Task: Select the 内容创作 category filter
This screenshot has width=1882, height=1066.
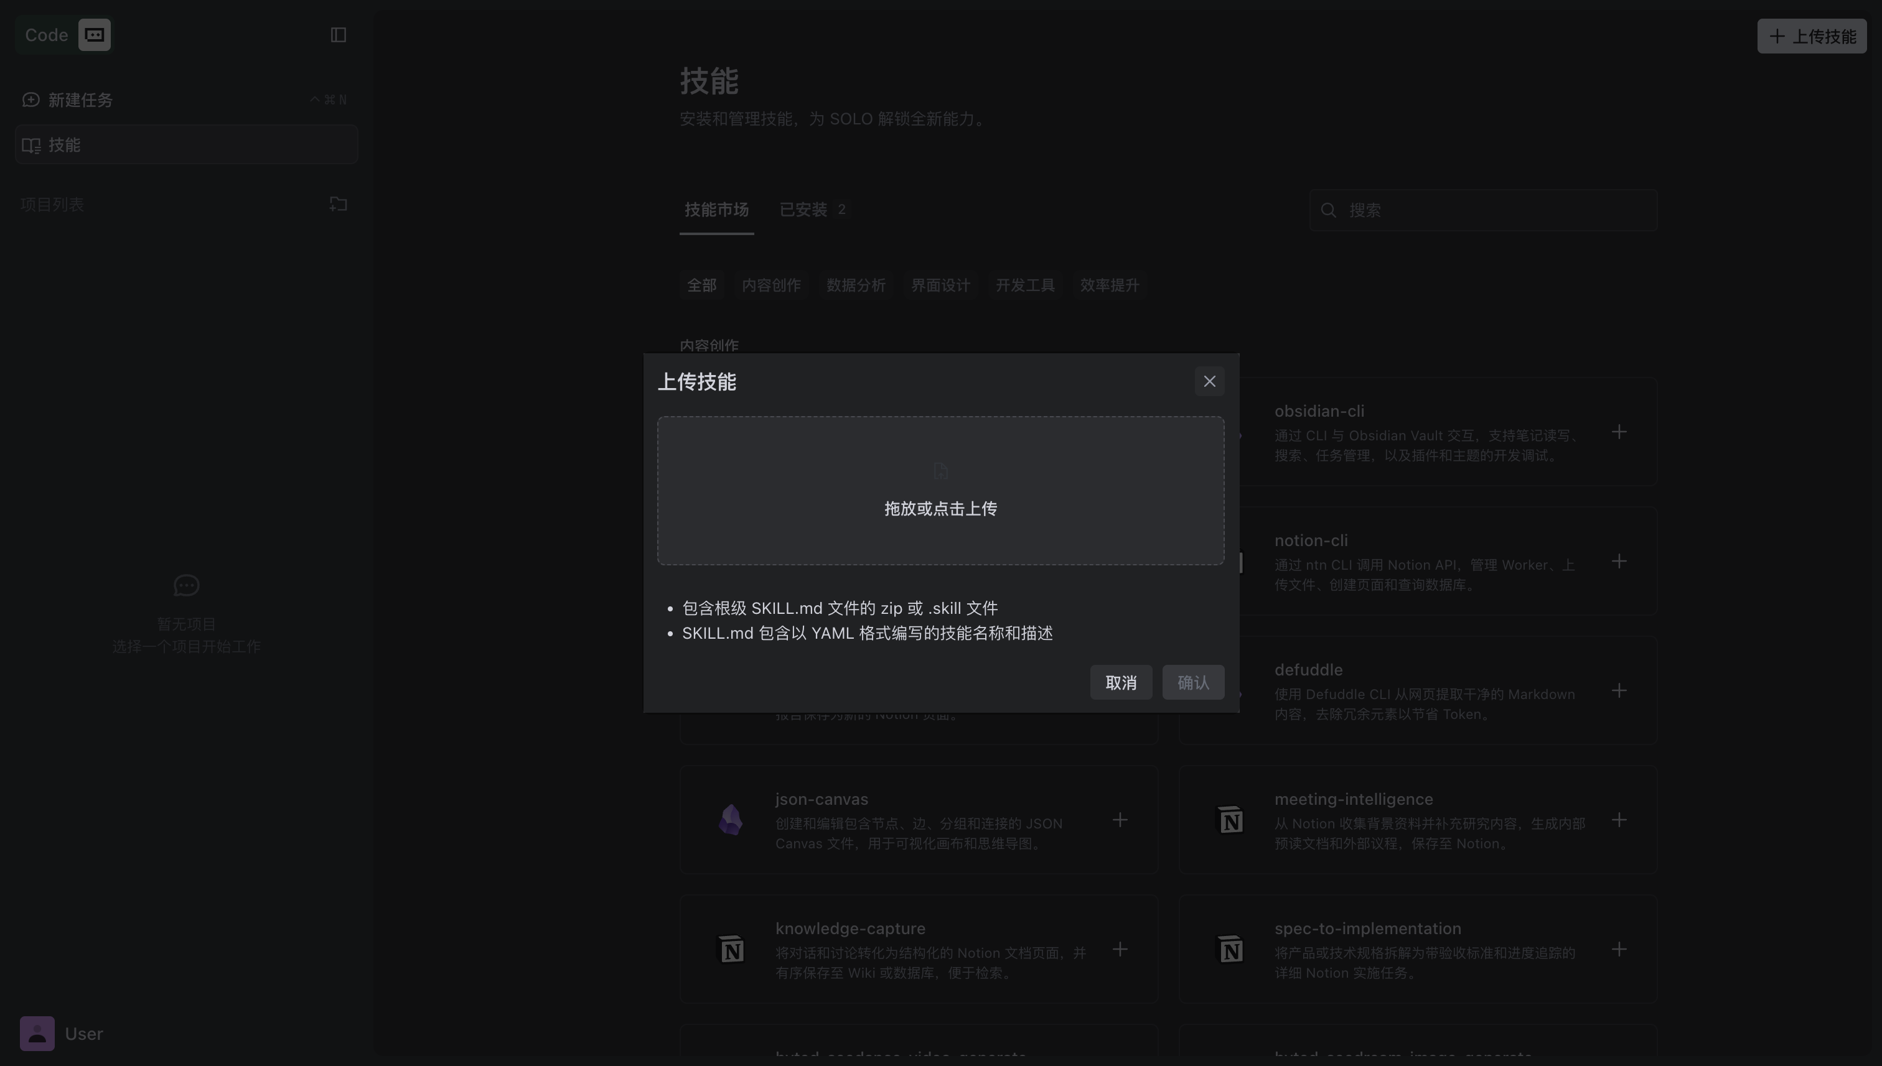Action: click(771, 285)
